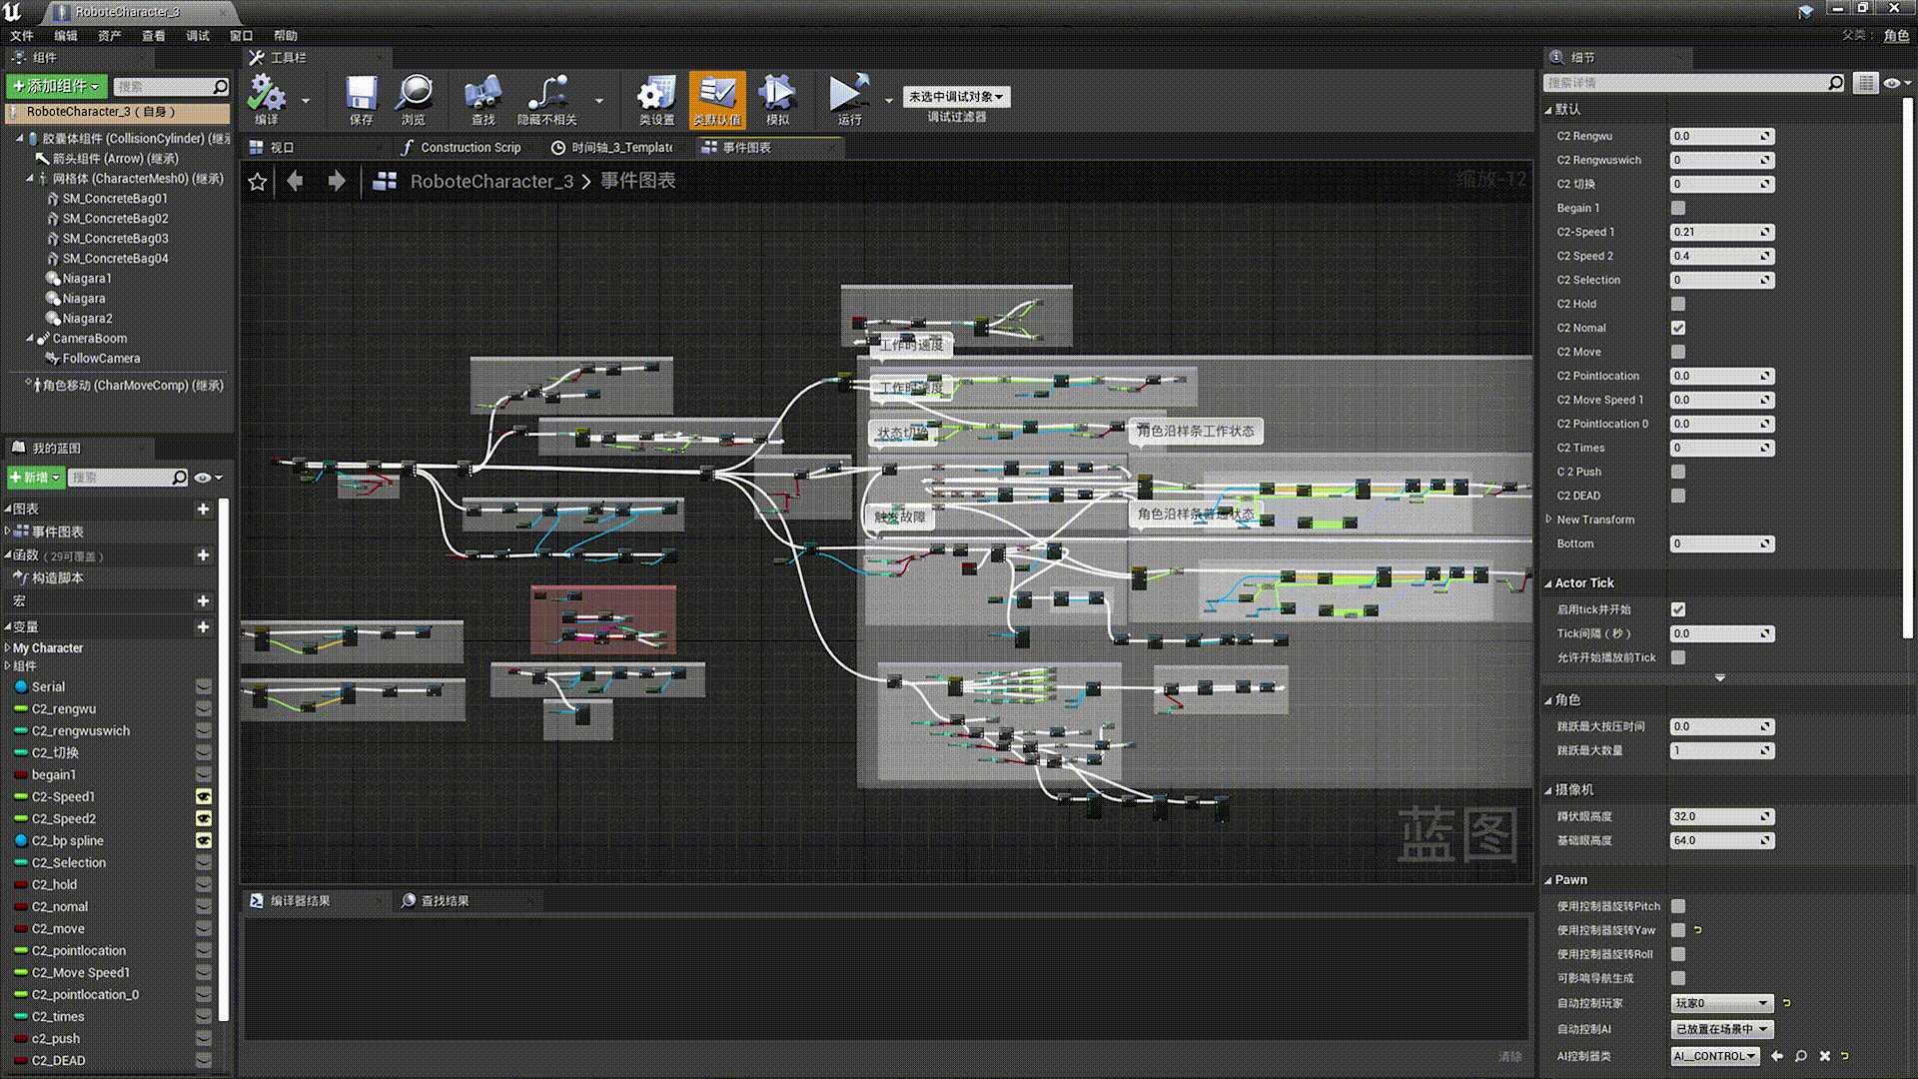The width and height of the screenshot is (1918, 1079).
Task: Click the Simulate (模拟) toolbar icon
Action: pos(776,97)
